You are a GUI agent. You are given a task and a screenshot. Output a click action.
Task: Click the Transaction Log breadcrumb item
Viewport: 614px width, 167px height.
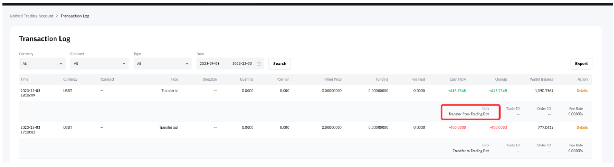(x=75, y=16)
